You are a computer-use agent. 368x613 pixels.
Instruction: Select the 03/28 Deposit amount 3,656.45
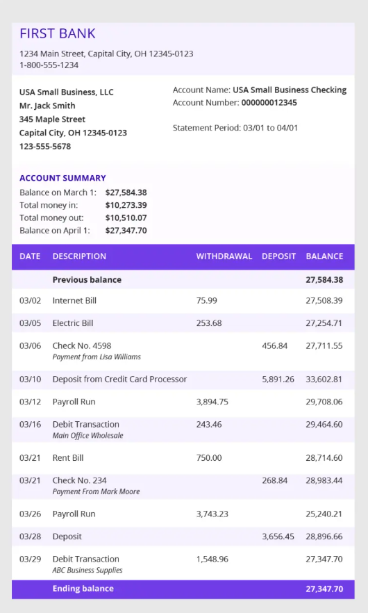[x=278, y=537]
